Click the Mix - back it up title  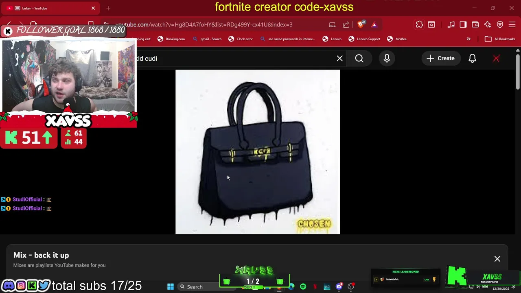(41, 255)
